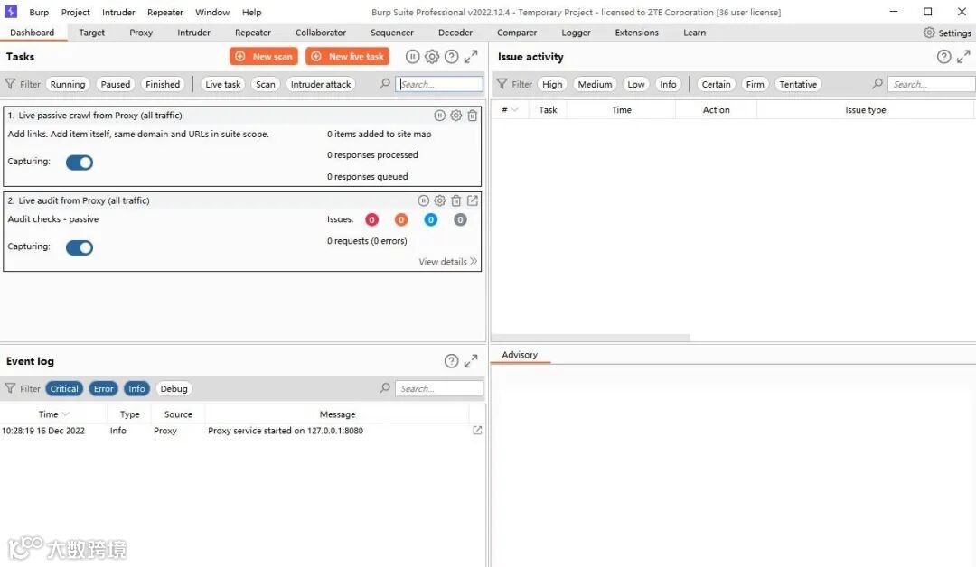The image size is (976, 567).
Task: Select the Proxy service started log message
Action: click(286, 431)
